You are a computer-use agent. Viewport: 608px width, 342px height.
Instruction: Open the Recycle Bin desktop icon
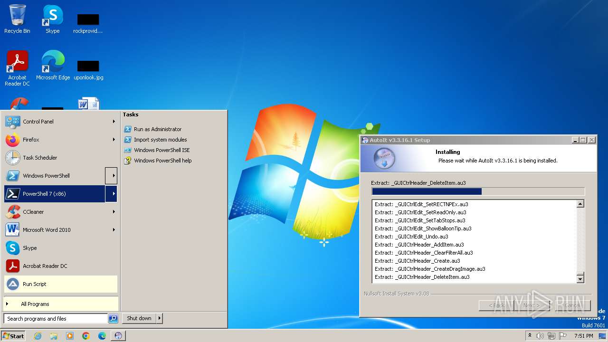click(17, 19)
